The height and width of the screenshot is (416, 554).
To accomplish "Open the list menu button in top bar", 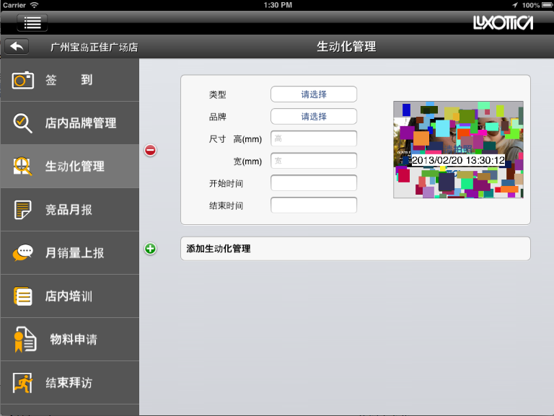I will pos(32,22).
